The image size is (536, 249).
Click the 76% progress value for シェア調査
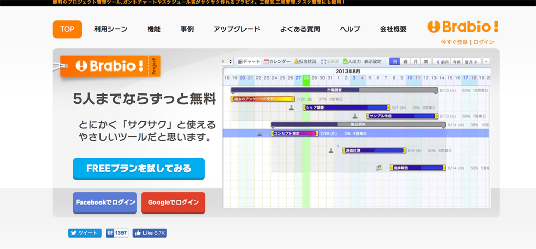coord(416,108)
